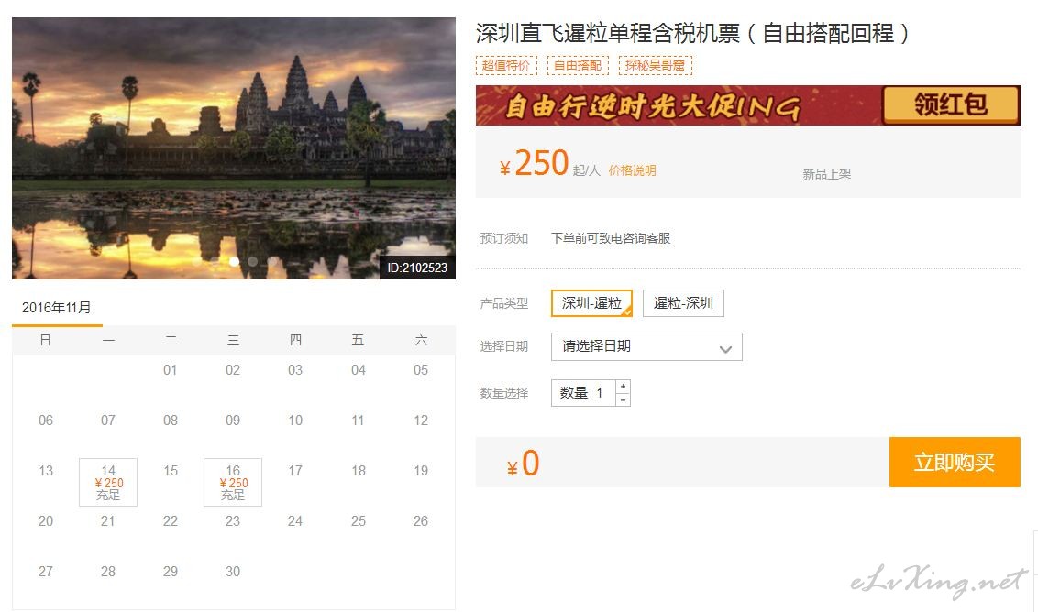Image resolution: width=1038 pixels, height=612 pixels.
Task: Select product type 暹粒-深圳
Action: [x=683, y=303]
